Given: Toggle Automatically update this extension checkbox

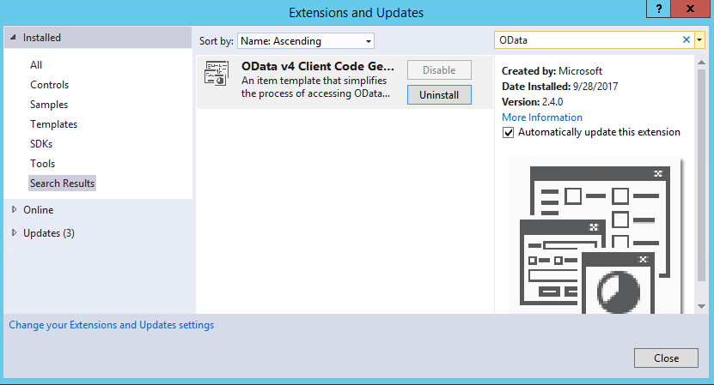Looking at the screenshot, I should pos(508,132).
